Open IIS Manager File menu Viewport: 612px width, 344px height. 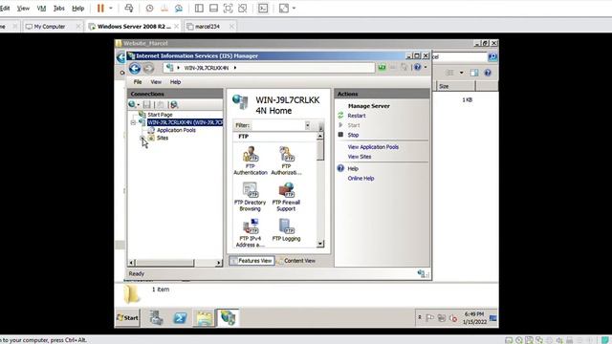tap(138, 82)
